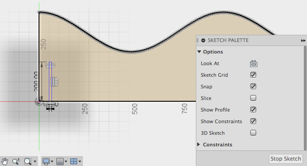Click the Display Settings monitor icon
The height and width of the screenshot is (166, 307).
point(46,162)
